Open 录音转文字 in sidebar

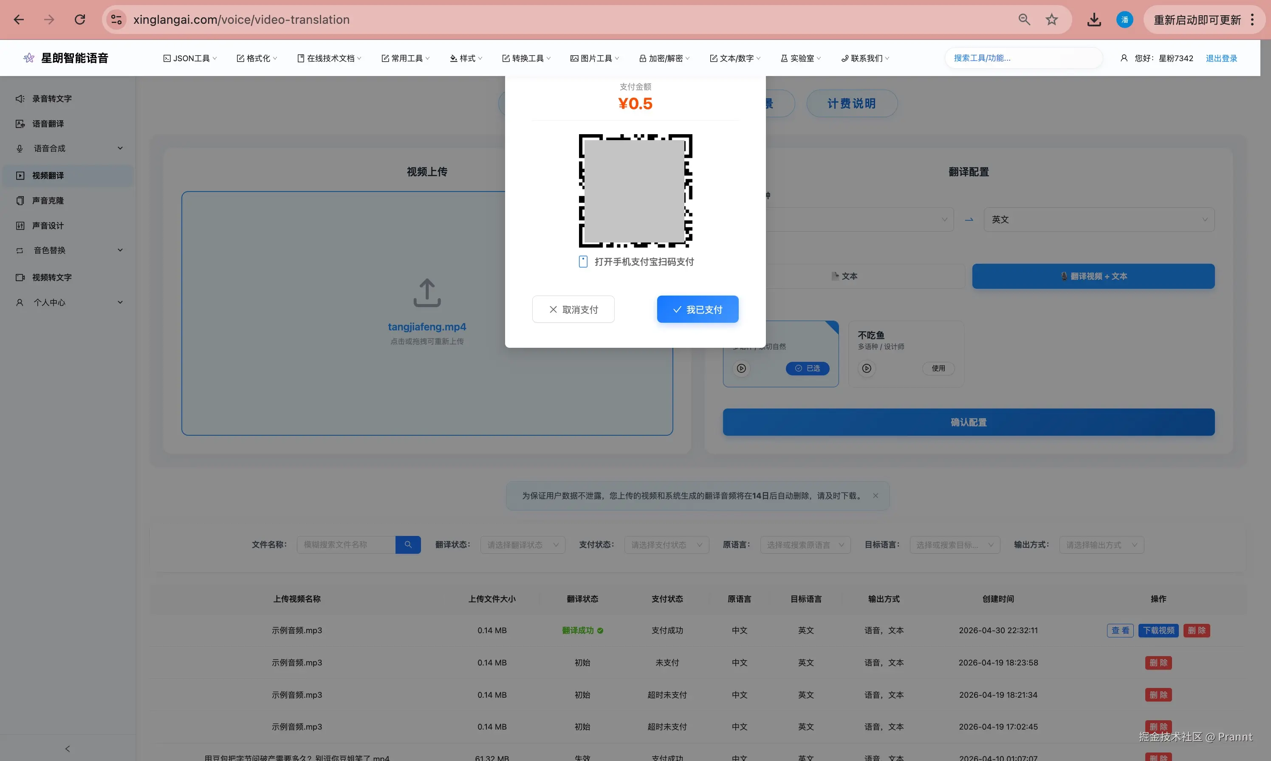click(x=68, y=99)
